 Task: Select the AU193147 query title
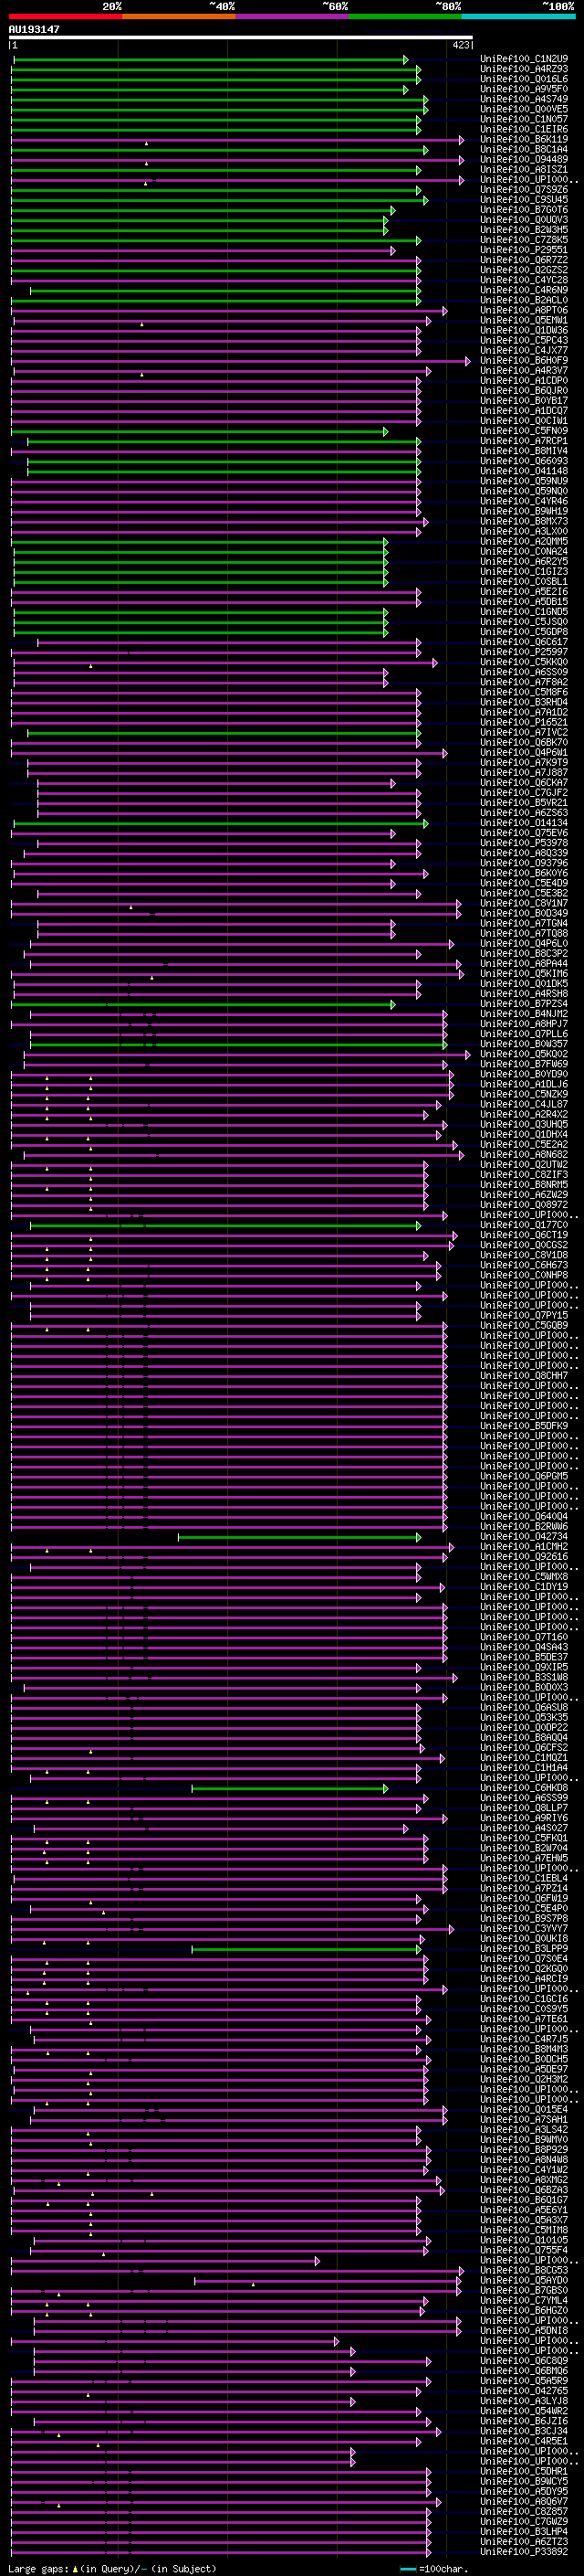tap(34, 29)
